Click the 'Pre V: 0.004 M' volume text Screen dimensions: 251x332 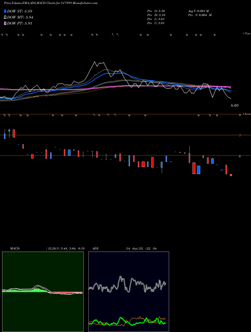click(x=200, y=15)
